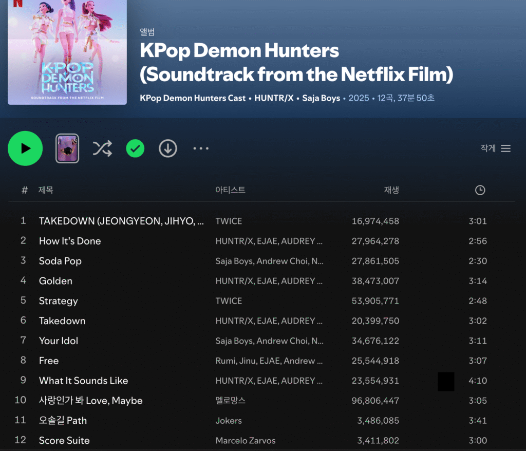Viewport: 526px width, 451px height.
Task: Click the KPop Demon Hunters album cover
Action: pyautogui.click(x=67, y=52)
